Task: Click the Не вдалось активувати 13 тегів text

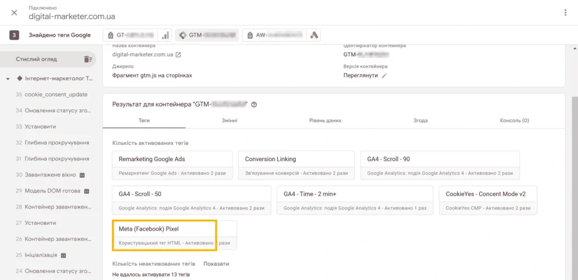Action: coord(151,274)
